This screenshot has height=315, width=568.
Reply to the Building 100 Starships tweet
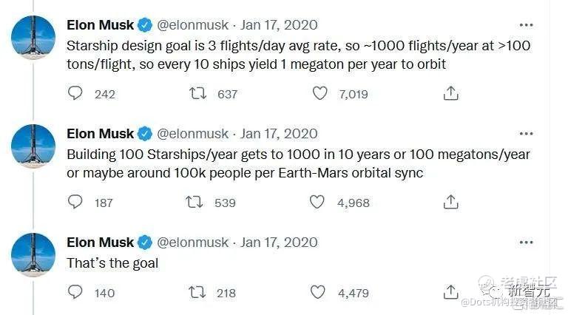click(x=75, y=202)
